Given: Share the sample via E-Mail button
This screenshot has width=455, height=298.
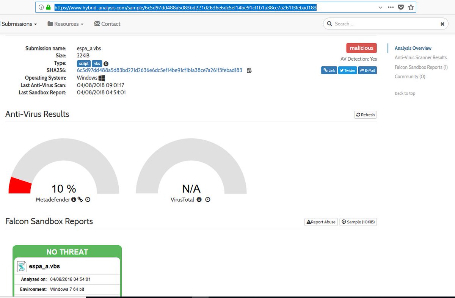Looking at the screenshot, I should point(367,70).
